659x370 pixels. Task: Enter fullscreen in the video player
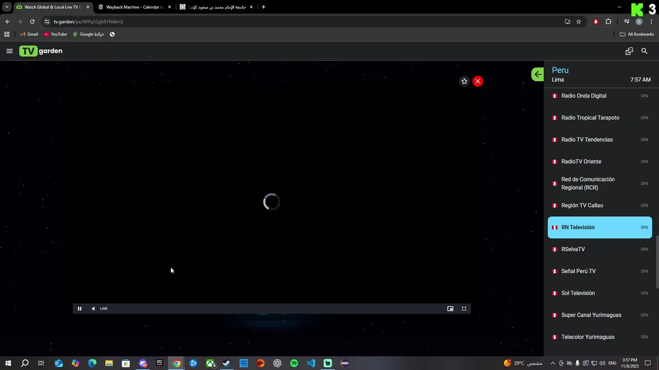(464, 308)
